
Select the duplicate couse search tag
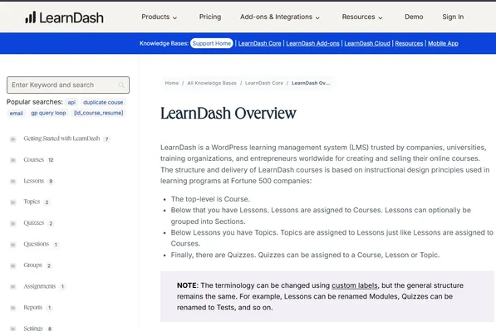click(x=103, y=102)
